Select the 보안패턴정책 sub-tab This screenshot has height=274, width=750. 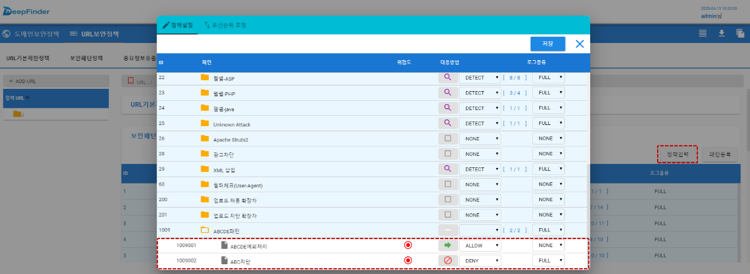[x=87, y=58]
